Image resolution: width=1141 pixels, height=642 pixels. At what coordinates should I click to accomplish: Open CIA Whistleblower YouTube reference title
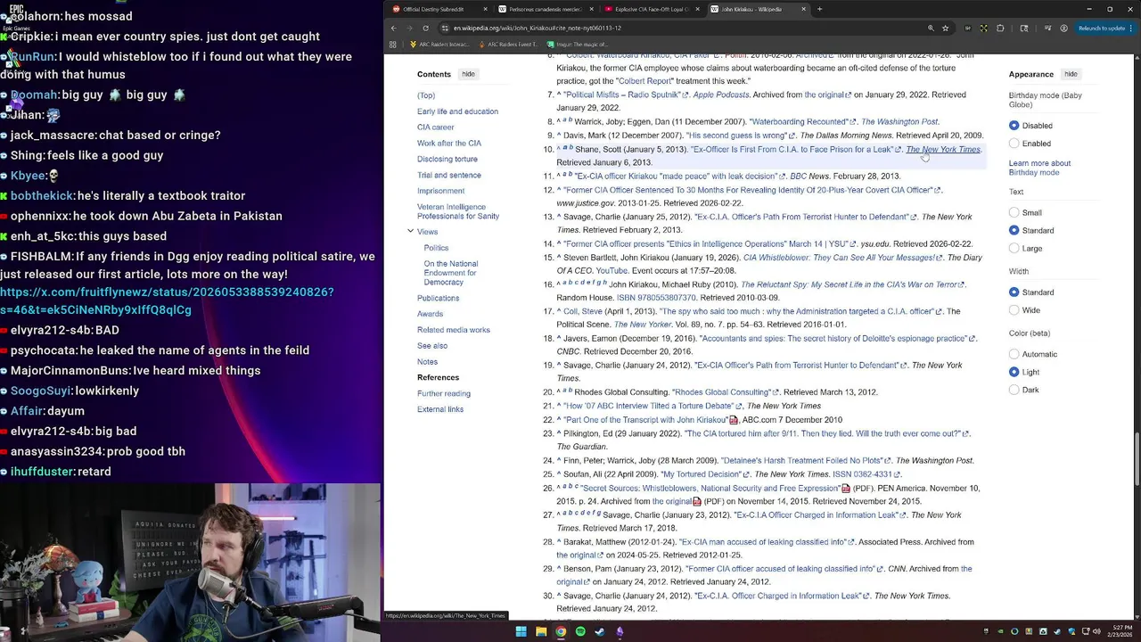[839, 258]
